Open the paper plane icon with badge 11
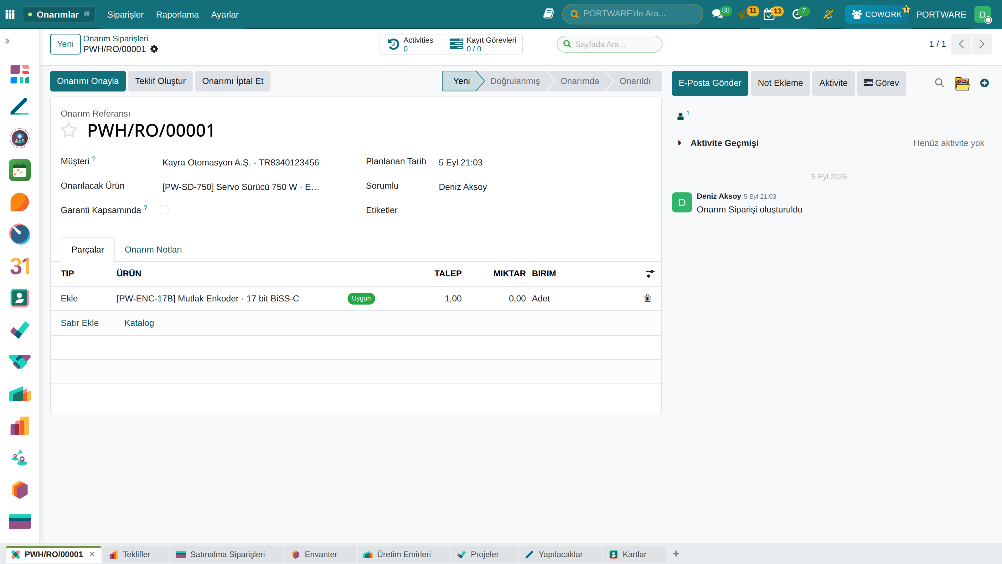This screenshot has height=564, width=1002. pos(743,14)
